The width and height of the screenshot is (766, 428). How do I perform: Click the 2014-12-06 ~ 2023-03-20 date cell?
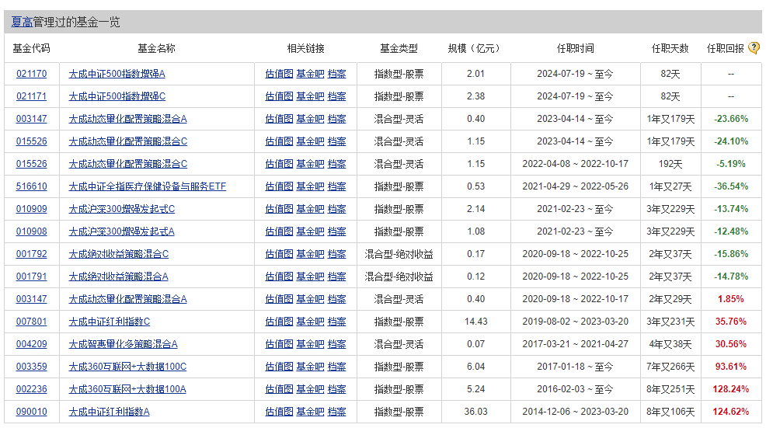pos(576,412)
